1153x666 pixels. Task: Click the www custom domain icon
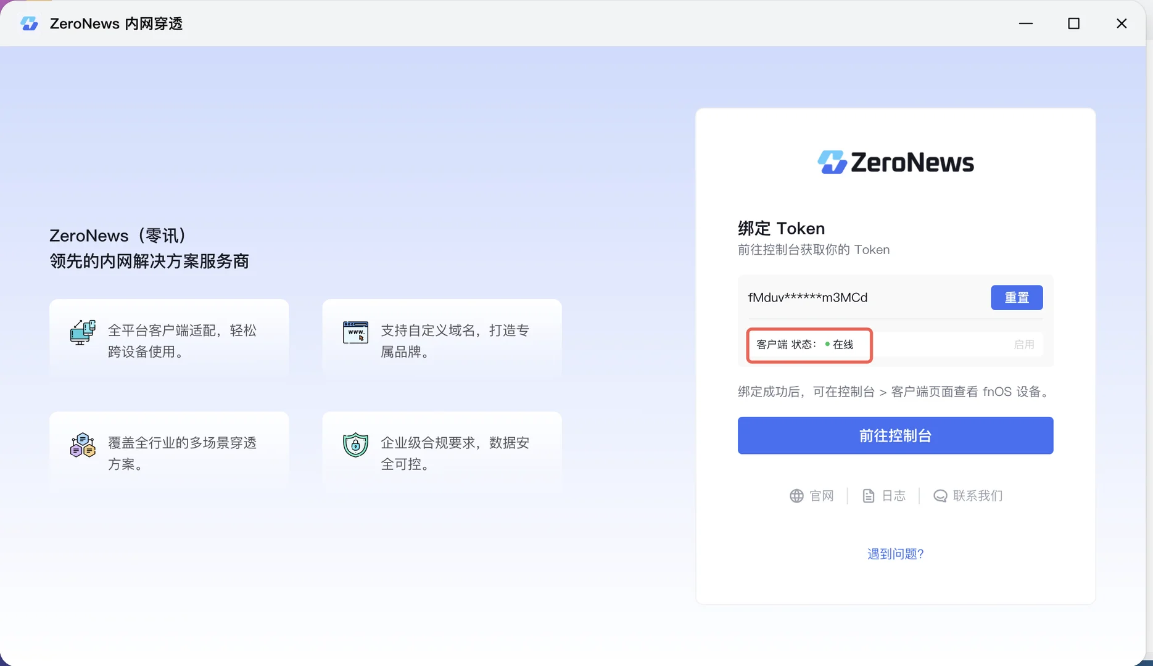(355, 332)
